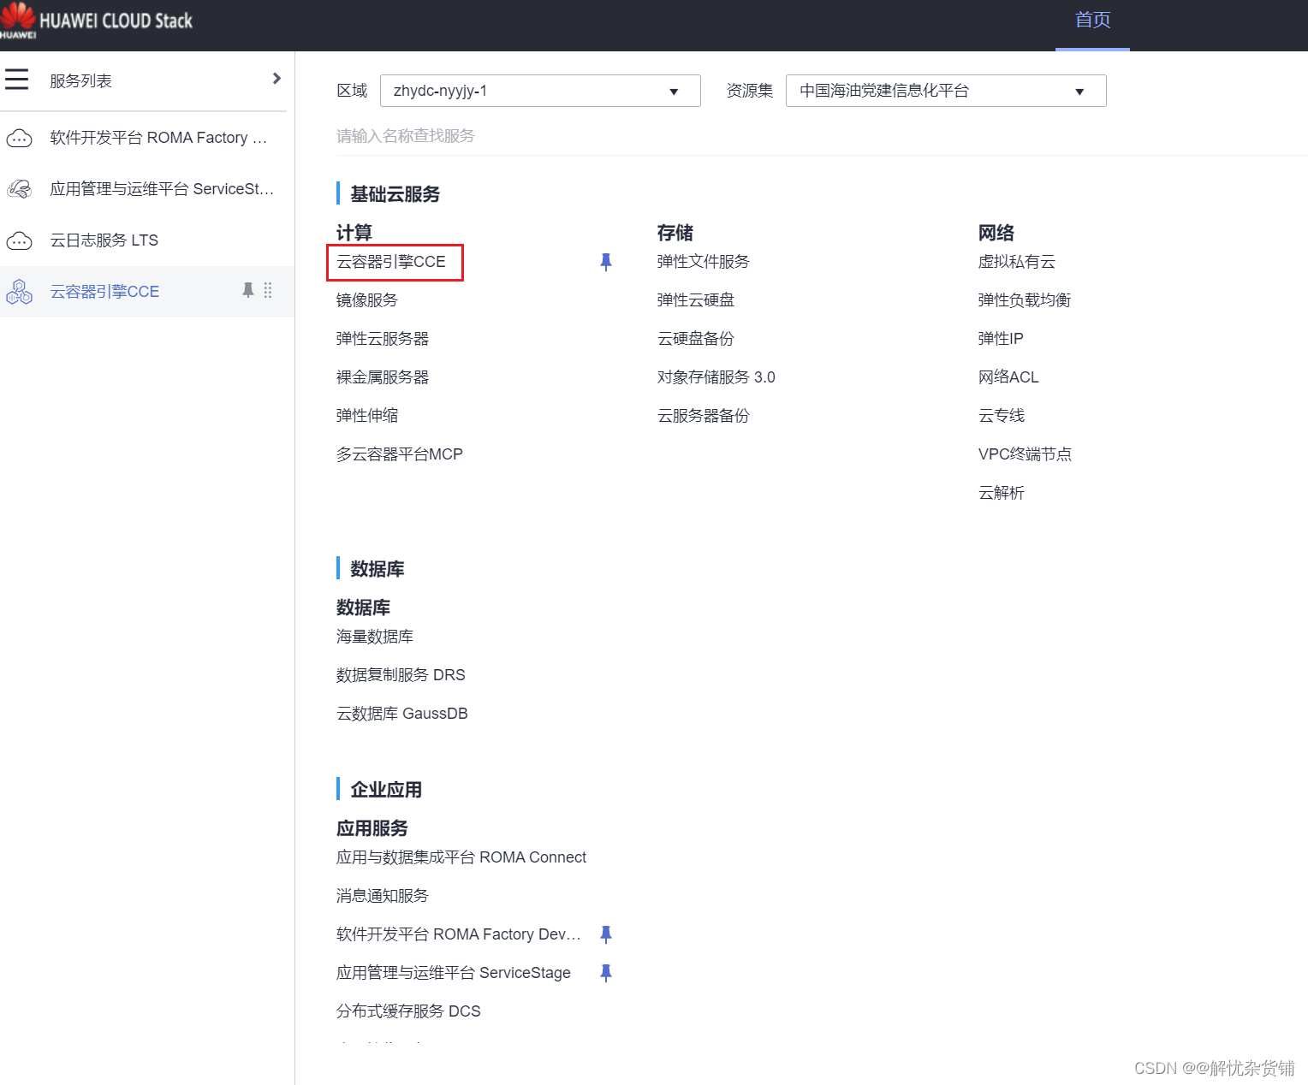Open 弹性IP link
Image resolution: width=1308 pixels, height=1085 pixels.
click(1001, 339)
